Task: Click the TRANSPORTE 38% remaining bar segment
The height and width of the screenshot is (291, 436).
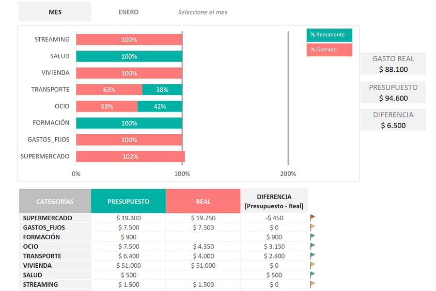Action: [162, 90]
